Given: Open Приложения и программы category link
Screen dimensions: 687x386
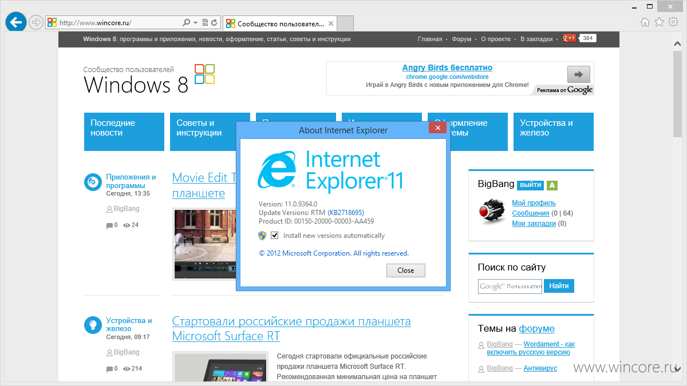Looking at the screenshot, I should 131,181.
